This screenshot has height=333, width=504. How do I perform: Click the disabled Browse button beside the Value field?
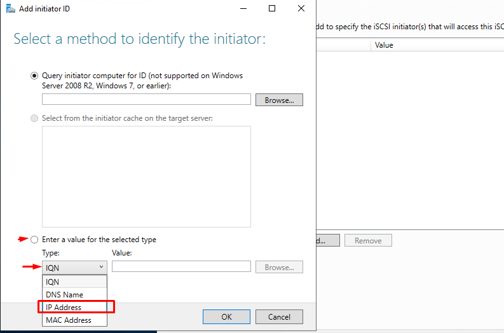(x=279, y=267)
